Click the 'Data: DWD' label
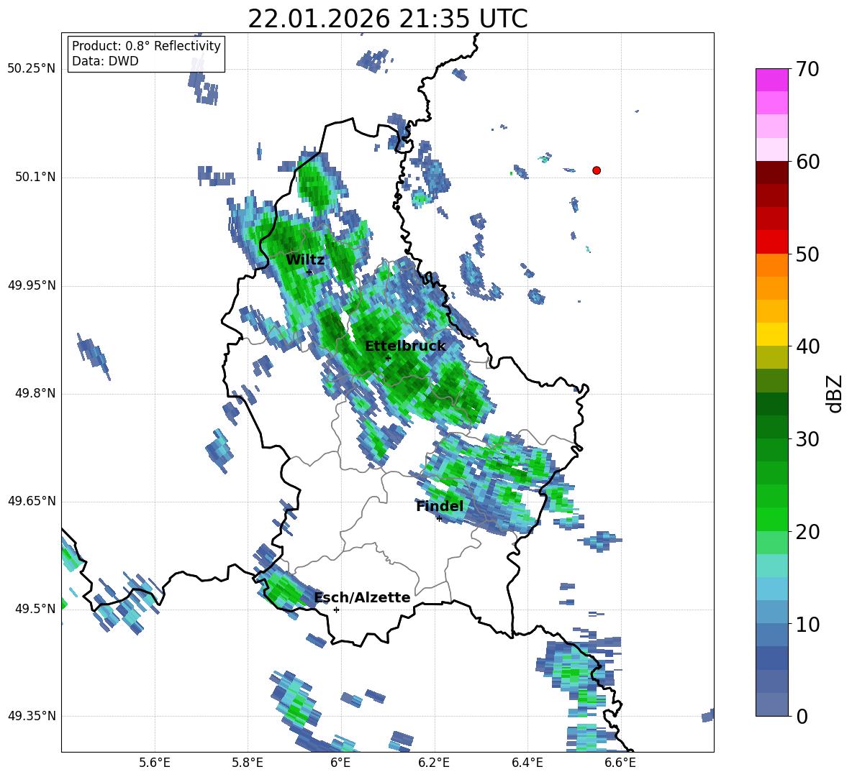The image size is (852, 777). click(105, 61)
